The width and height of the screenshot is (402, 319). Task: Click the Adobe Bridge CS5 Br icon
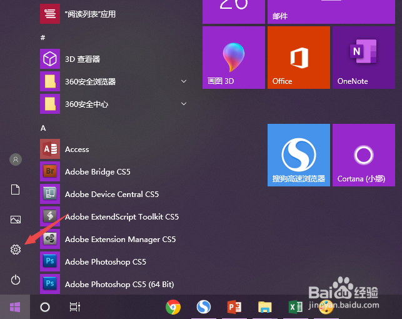pos(50,171)
